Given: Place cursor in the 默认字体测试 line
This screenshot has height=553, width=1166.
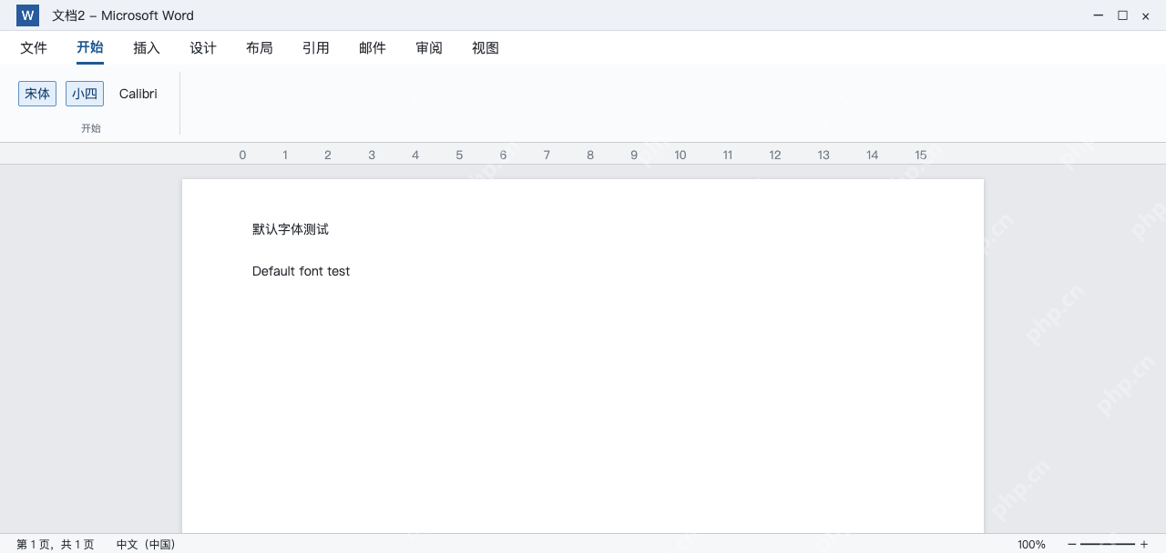Looking at the screenshot, I should pos(291,229).
